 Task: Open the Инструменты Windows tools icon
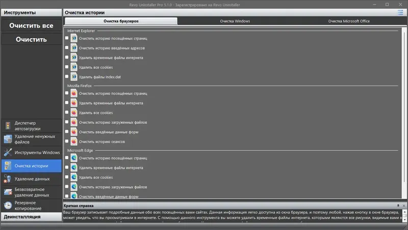(x=8, y=152)
